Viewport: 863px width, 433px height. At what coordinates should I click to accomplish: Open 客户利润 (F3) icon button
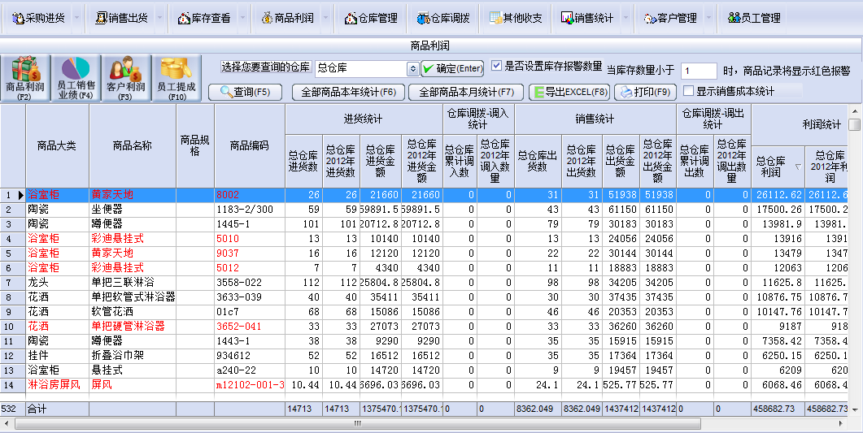[125, 79]
